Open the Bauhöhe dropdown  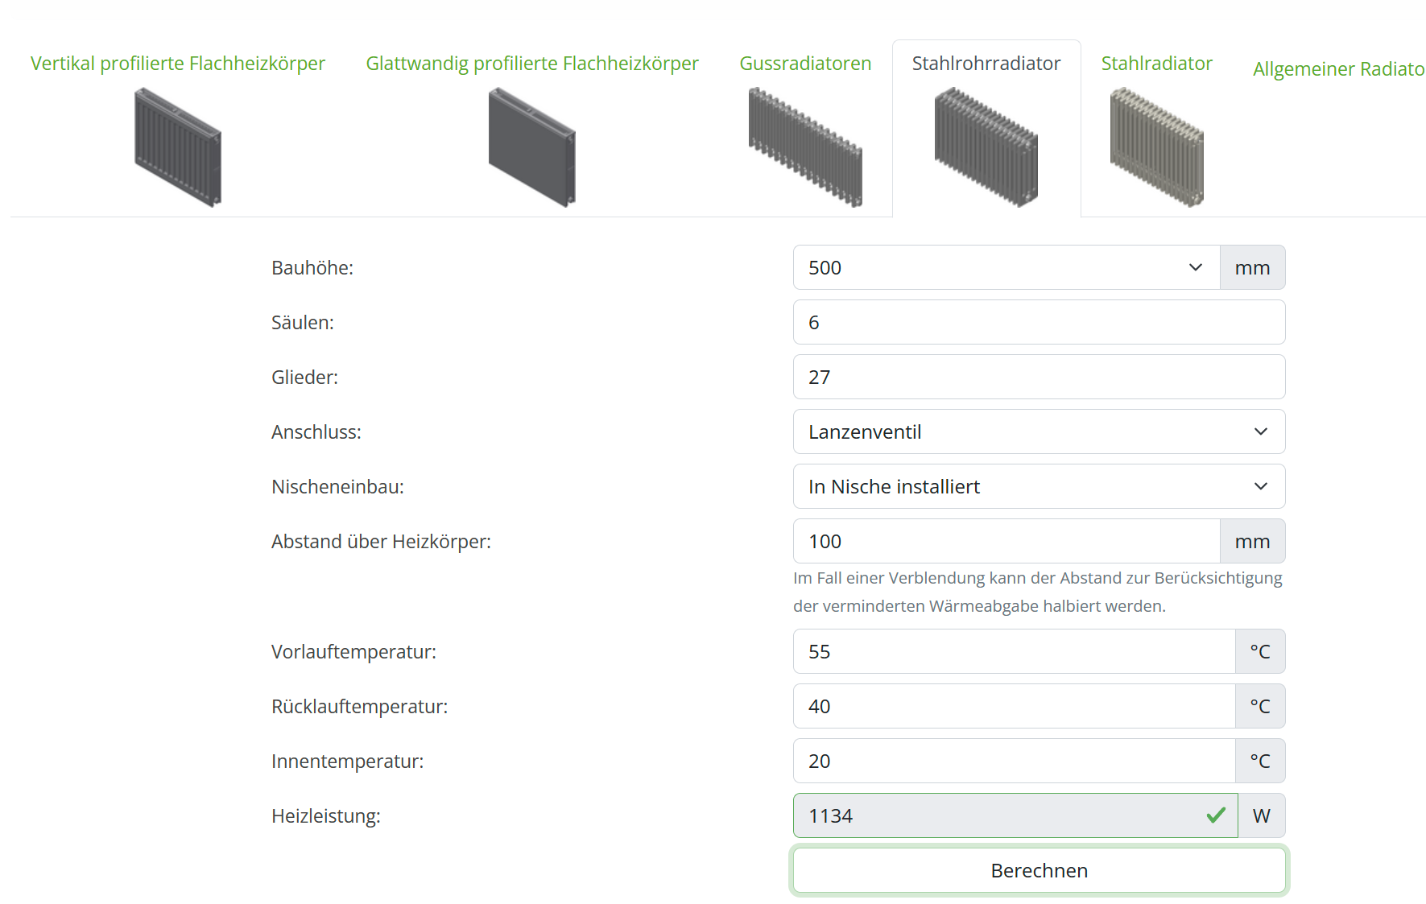point(1006,267)
